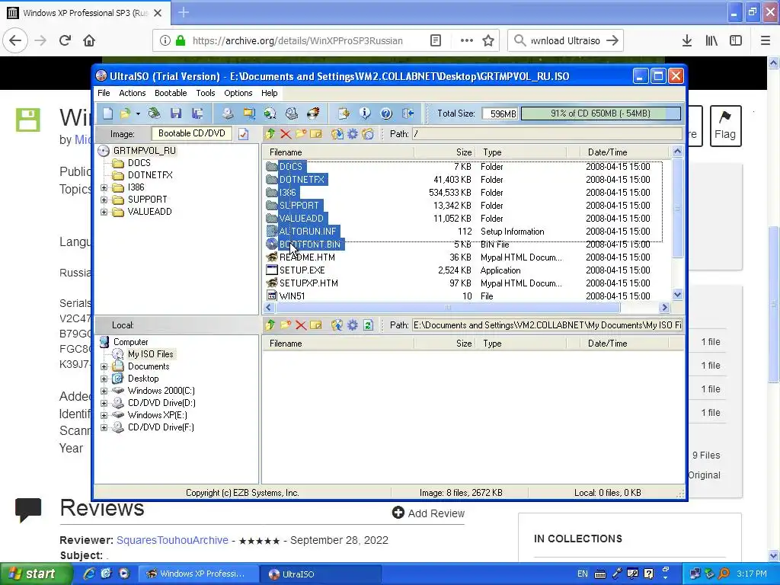Image resolution: width=780 pixels, height=585 pixels.
Task: Click the Rename icon in image pane toolbar
Action: click(316, 134)
